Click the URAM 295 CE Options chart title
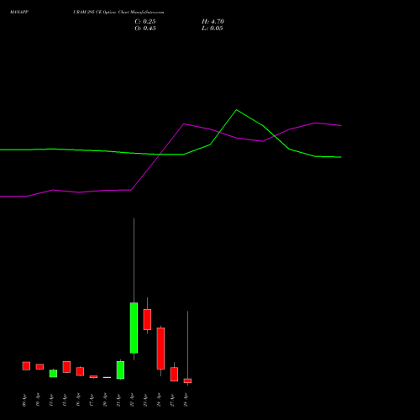This screenshot has height=420, width=420. click(118, 12)
